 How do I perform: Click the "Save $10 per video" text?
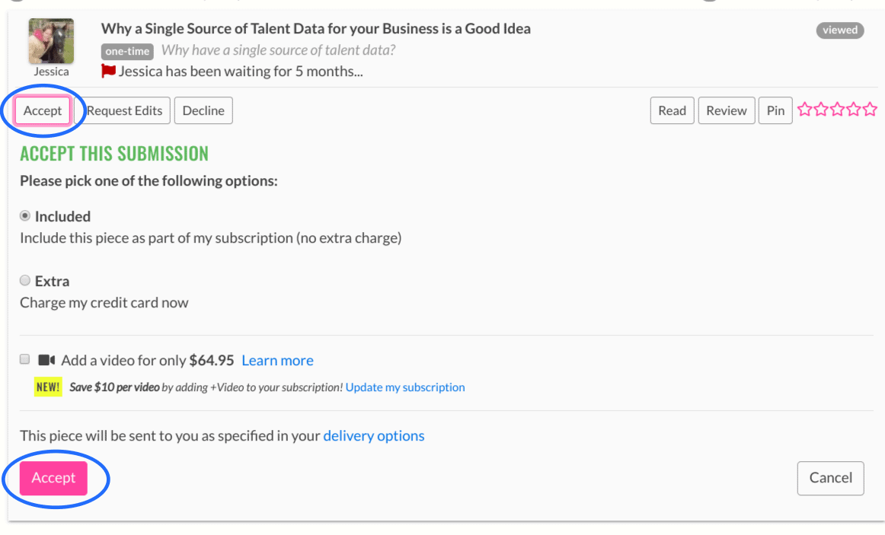coord(114,387)
